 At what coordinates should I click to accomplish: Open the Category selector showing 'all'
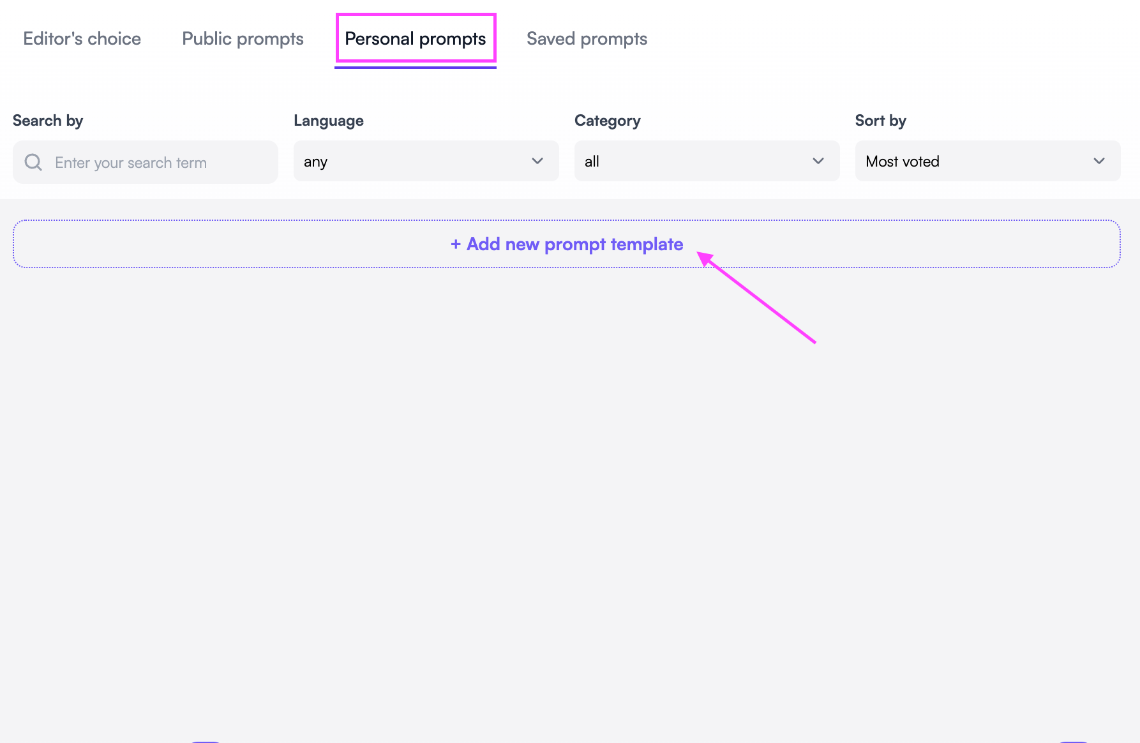coord(707,161)
